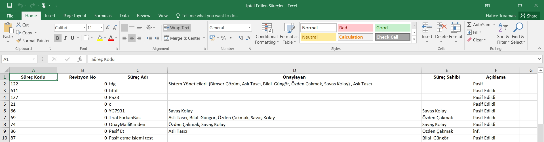The width and height of the screenshot is (544, 142).
Task: Open the Name Box dropdown arrow
Action: (34, 59)
